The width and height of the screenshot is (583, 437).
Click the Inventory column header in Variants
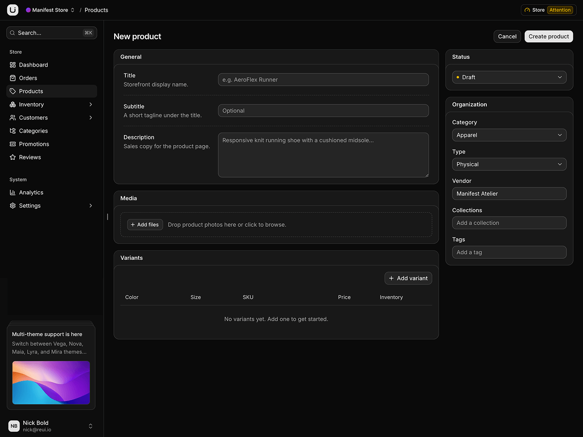[x=391, y=297]
